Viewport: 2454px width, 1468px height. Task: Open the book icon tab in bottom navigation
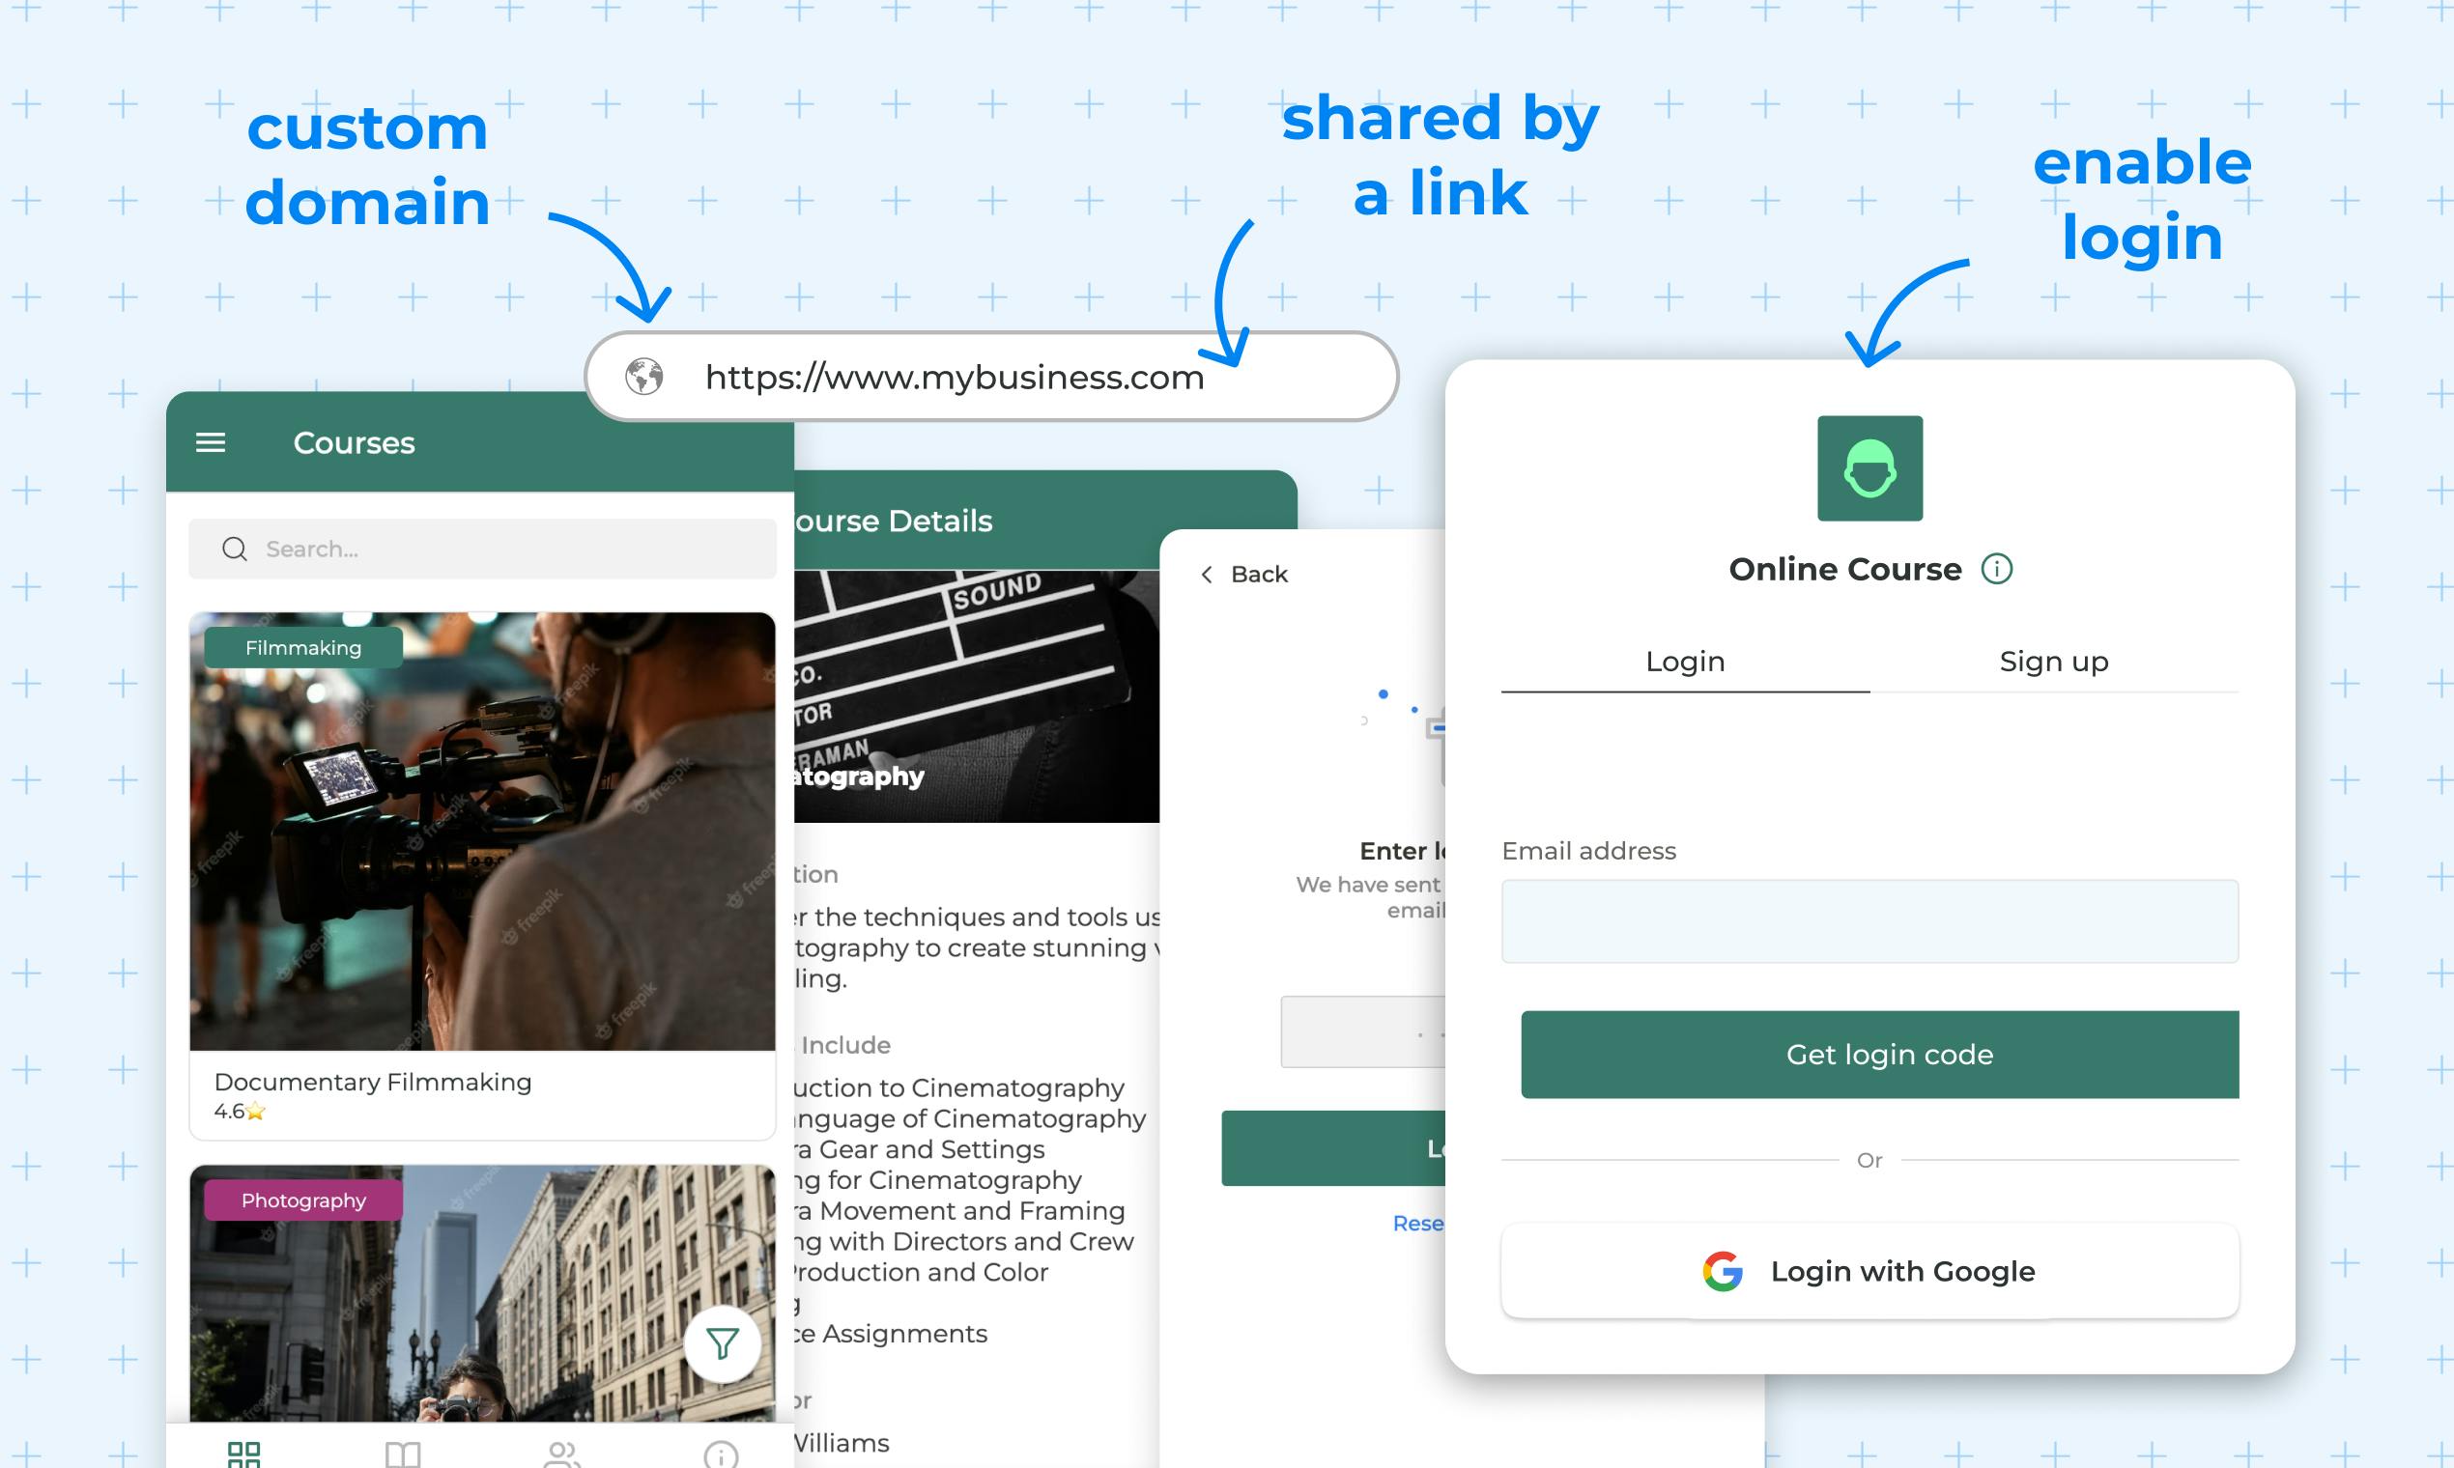point(403,1454)
